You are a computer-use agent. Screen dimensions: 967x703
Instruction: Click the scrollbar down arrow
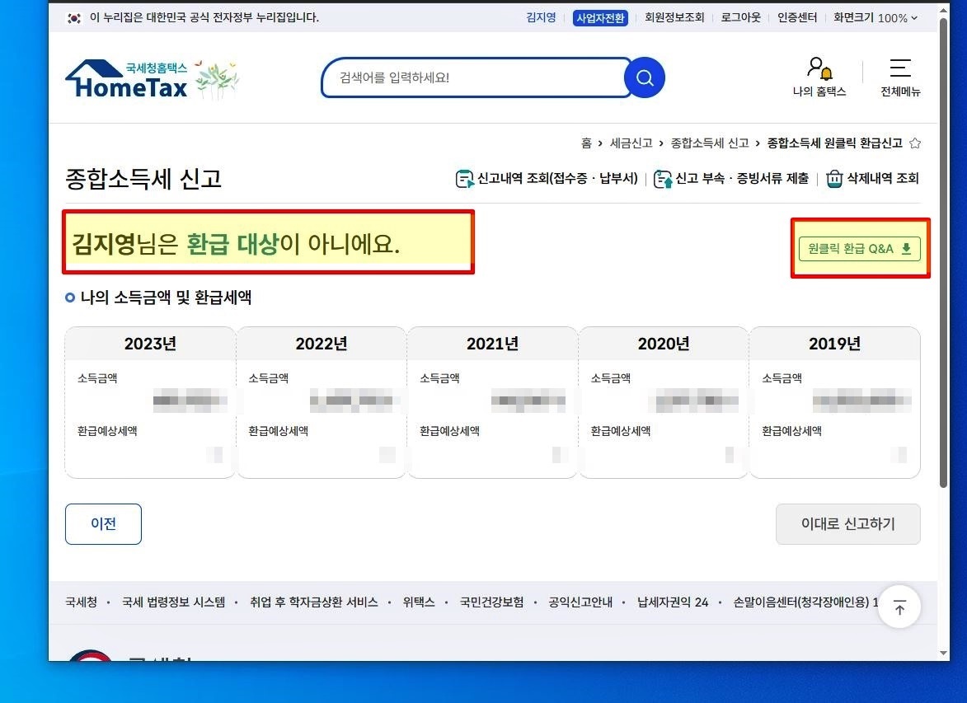point(943,653)
